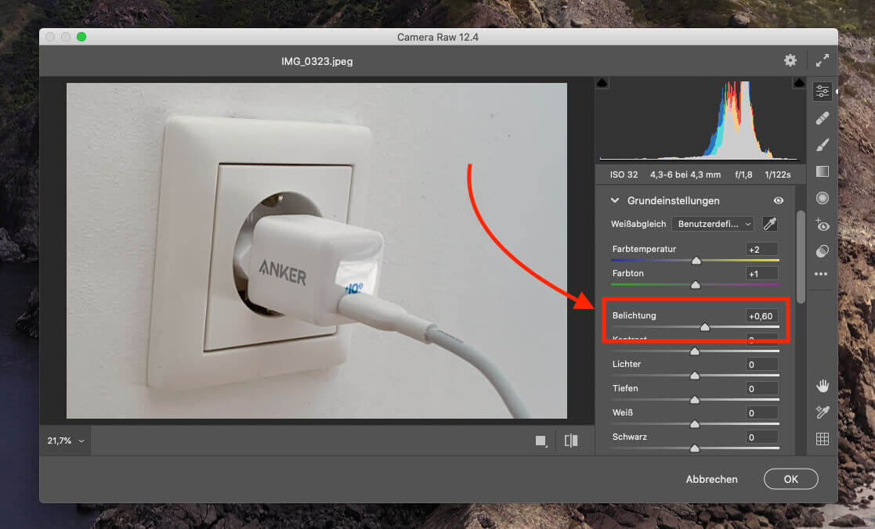This screenshot has height=529, width=875.
Task: Select the Graduated Filter tool
Action: (x=822, y=171)
